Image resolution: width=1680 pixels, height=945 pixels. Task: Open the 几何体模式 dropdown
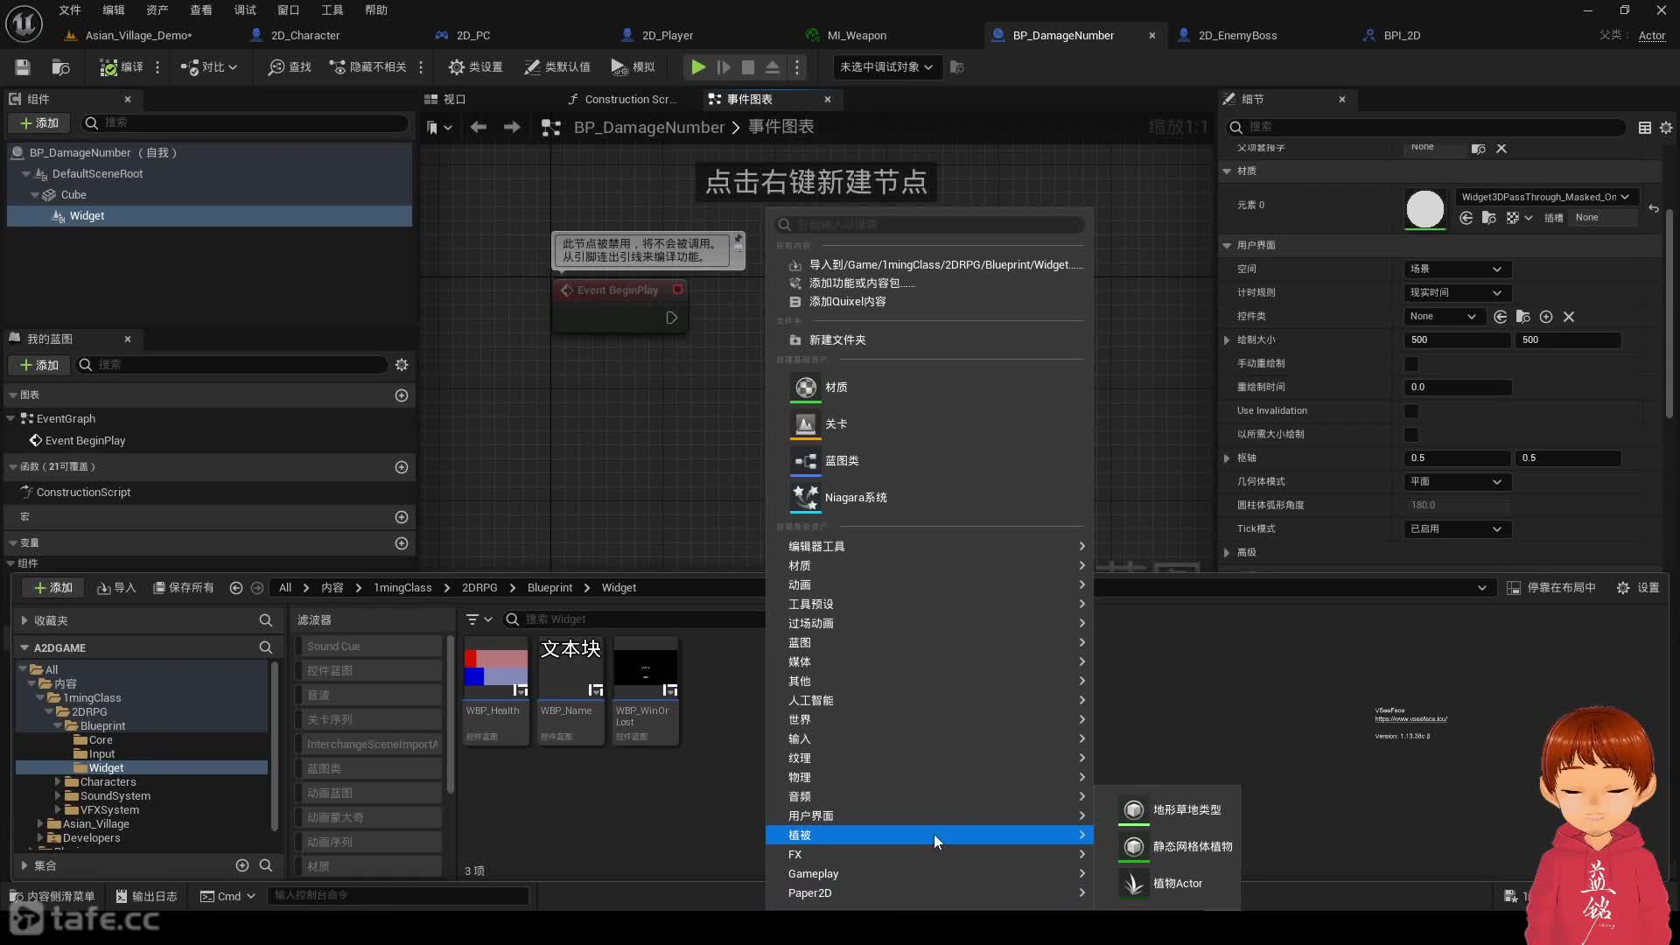tap(1457, 482)
